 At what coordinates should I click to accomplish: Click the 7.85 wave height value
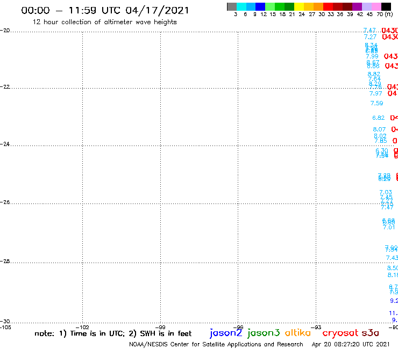(381, 141)
